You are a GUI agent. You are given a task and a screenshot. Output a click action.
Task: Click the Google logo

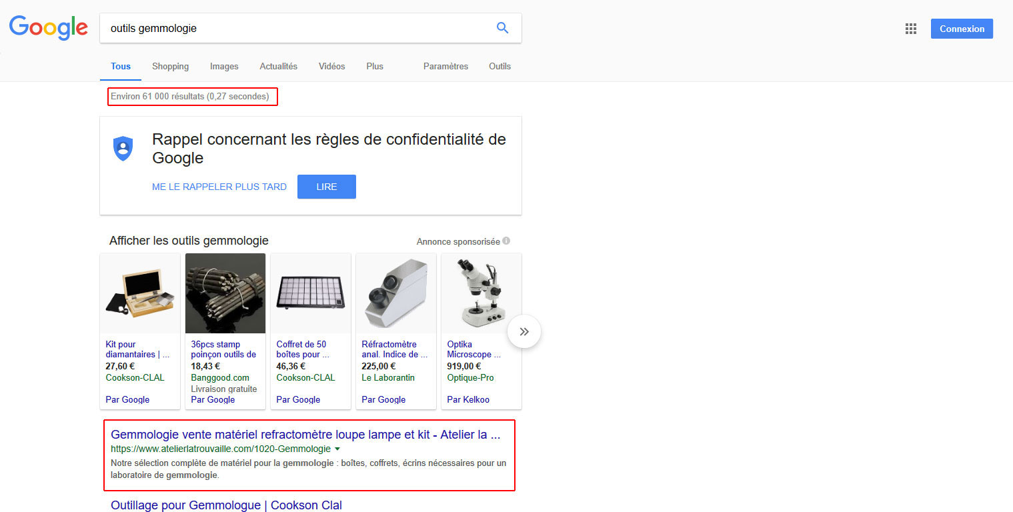(48, 28)
